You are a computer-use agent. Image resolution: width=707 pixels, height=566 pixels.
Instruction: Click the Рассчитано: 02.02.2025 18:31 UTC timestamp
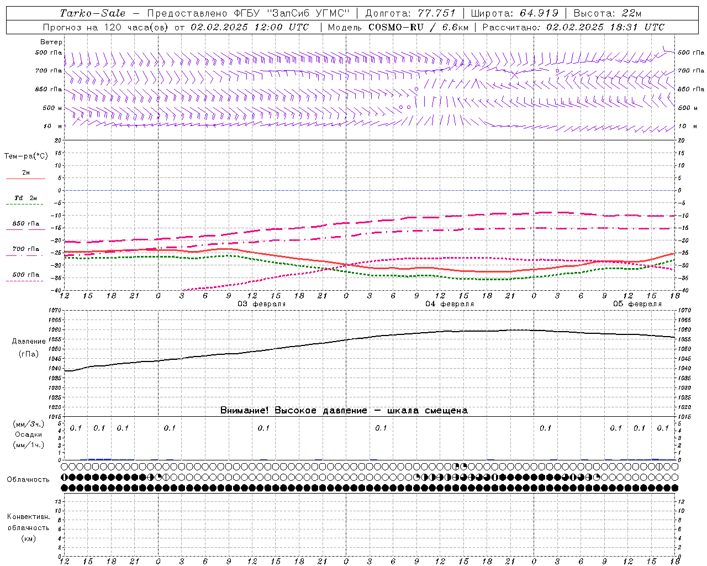coord(573,27)
